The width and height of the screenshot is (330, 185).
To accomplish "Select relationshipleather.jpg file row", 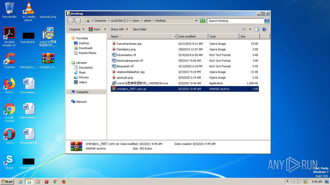I will 185,72.
